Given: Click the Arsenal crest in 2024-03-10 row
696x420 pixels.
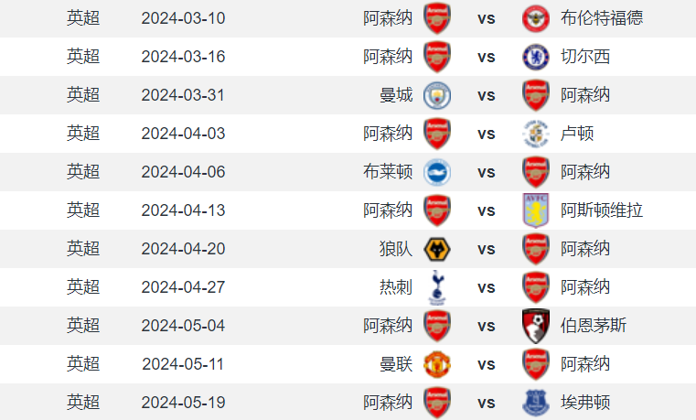Looking at the screenshot, I should 437,18.
